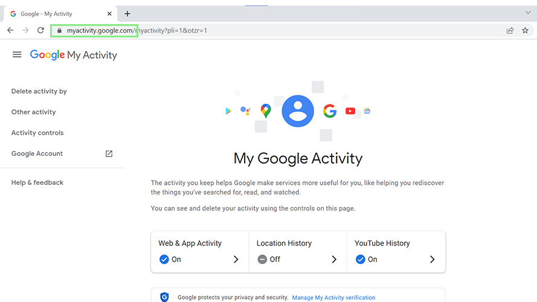
Task: Go back with the browser back arrow
Action: click(10, 30)
